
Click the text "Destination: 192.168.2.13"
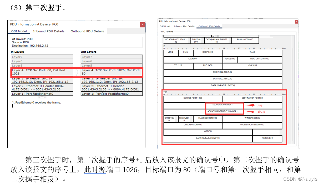coord(30,46)
